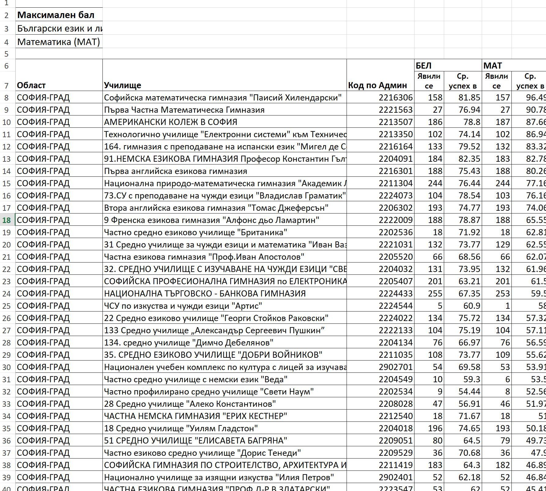546x491 pixels.
Task: Select the 'Веда' German school cell
Action: pyautogui.click(x=225, y=379)
